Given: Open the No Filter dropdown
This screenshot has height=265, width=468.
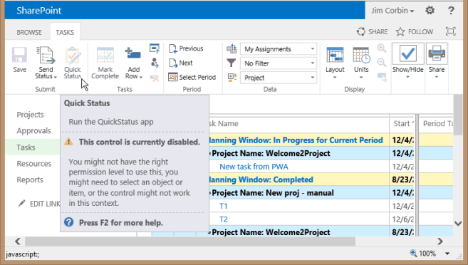Looking at the screenshot, I should pos(279,63).
